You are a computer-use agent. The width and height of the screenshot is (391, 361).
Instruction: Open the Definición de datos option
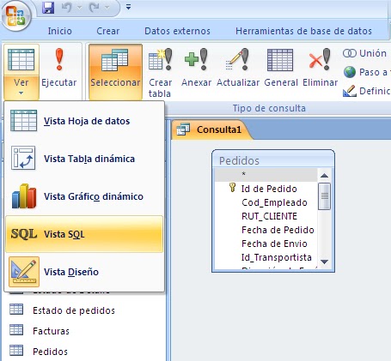pos(366,91)
